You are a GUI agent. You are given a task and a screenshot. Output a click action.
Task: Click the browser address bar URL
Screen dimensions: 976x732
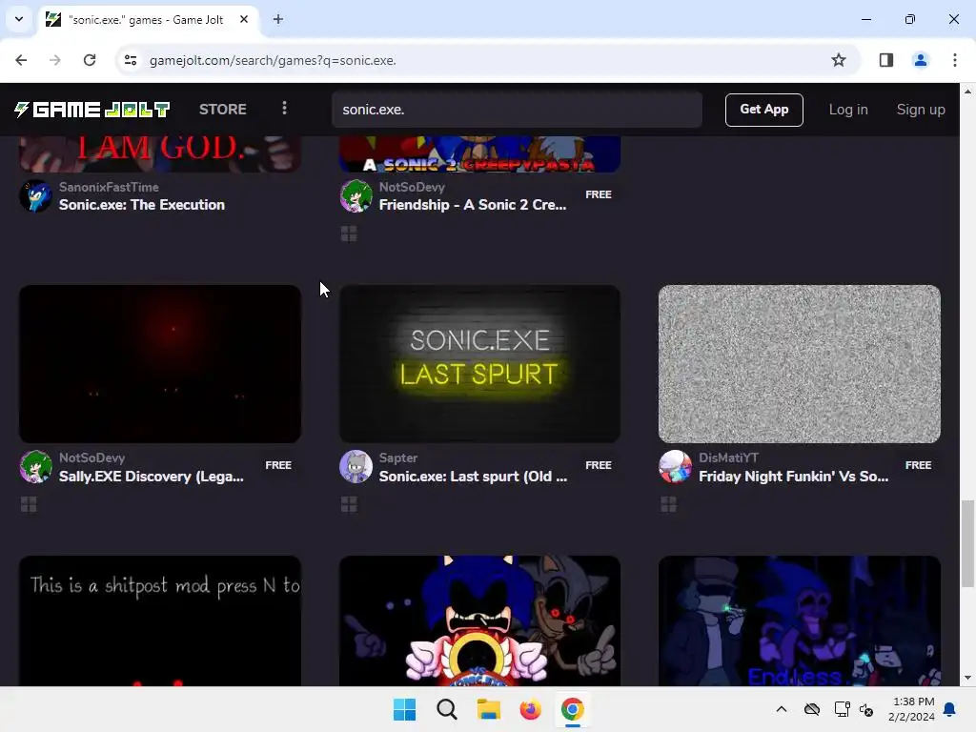[273, 60]
